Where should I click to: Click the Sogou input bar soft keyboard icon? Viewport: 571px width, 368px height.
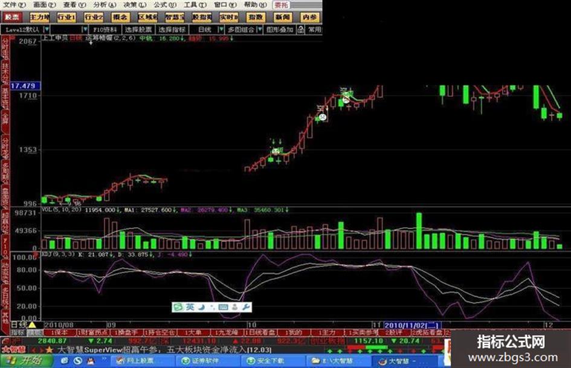point(223,307)
